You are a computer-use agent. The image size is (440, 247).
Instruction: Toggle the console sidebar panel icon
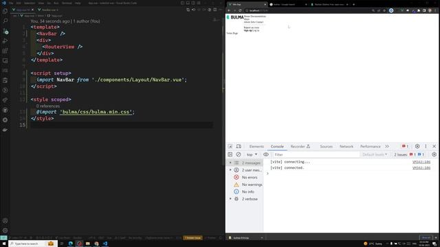coord(230,154)
